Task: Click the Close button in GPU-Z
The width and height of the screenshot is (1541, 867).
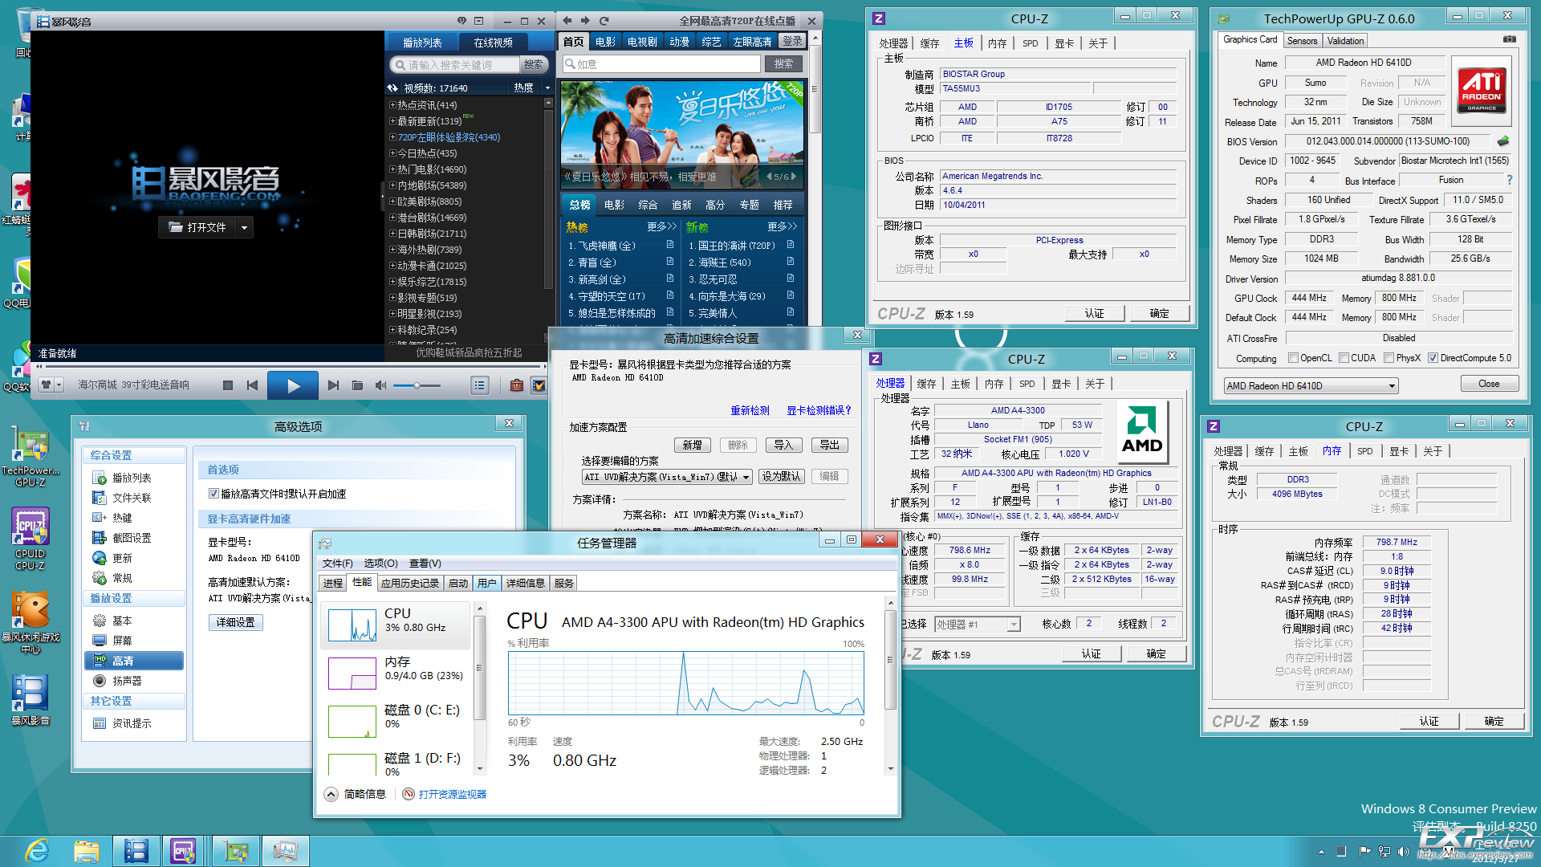Action: pos(1489,384)
